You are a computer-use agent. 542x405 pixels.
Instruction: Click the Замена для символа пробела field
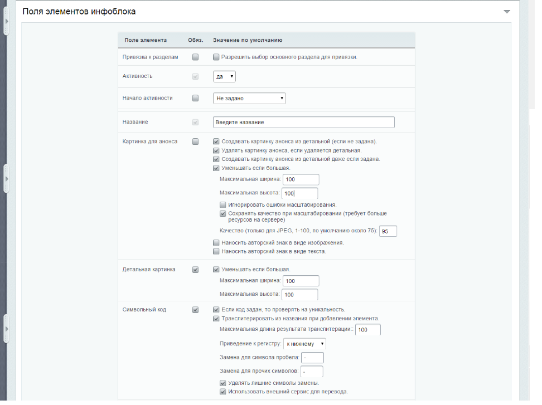pyautogui.click(x=312, y=358)
